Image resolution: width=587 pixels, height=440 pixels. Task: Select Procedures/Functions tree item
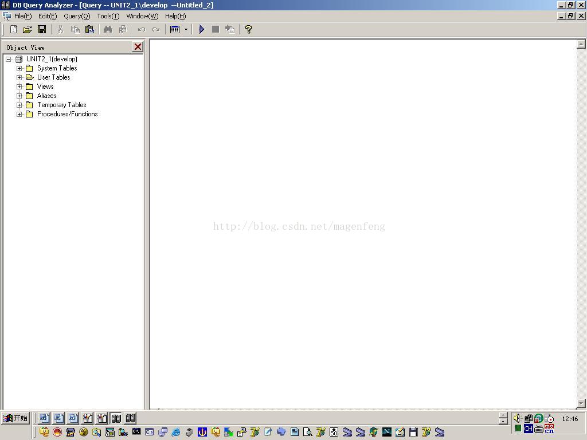(68, 114)
